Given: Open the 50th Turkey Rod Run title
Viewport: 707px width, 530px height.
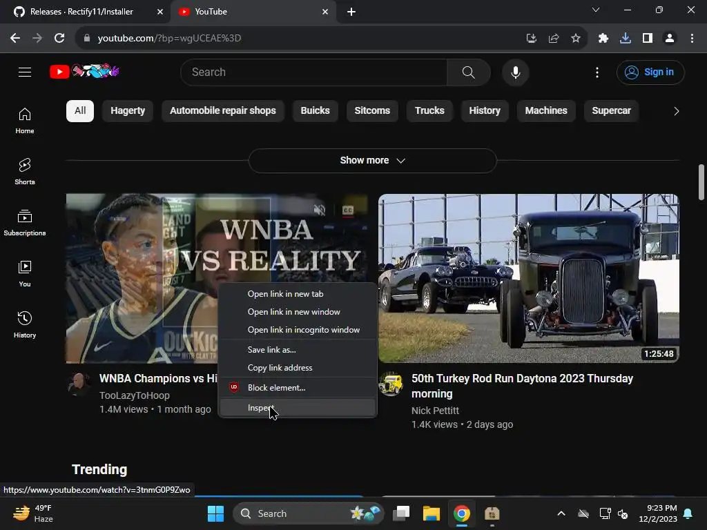Looking at the screenshot, I should click(522, 386).
